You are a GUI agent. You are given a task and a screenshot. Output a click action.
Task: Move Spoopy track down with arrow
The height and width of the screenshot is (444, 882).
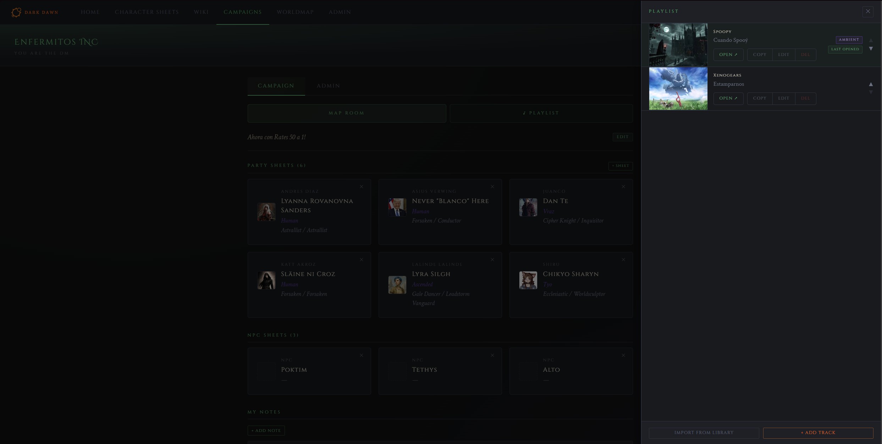coord(871,49)
